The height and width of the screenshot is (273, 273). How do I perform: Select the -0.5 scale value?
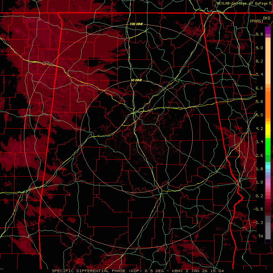tap(258, 209)
